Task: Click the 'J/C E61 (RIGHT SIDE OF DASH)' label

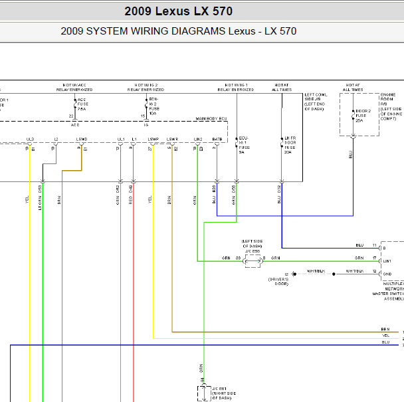Action: pyautogui.click(x=224, y=393)
